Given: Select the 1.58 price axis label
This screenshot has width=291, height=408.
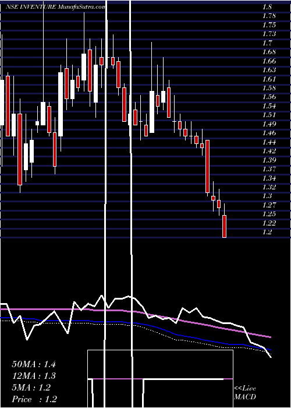Looking at the screenshot, I should pyautogui.click(x=269, y=88).
